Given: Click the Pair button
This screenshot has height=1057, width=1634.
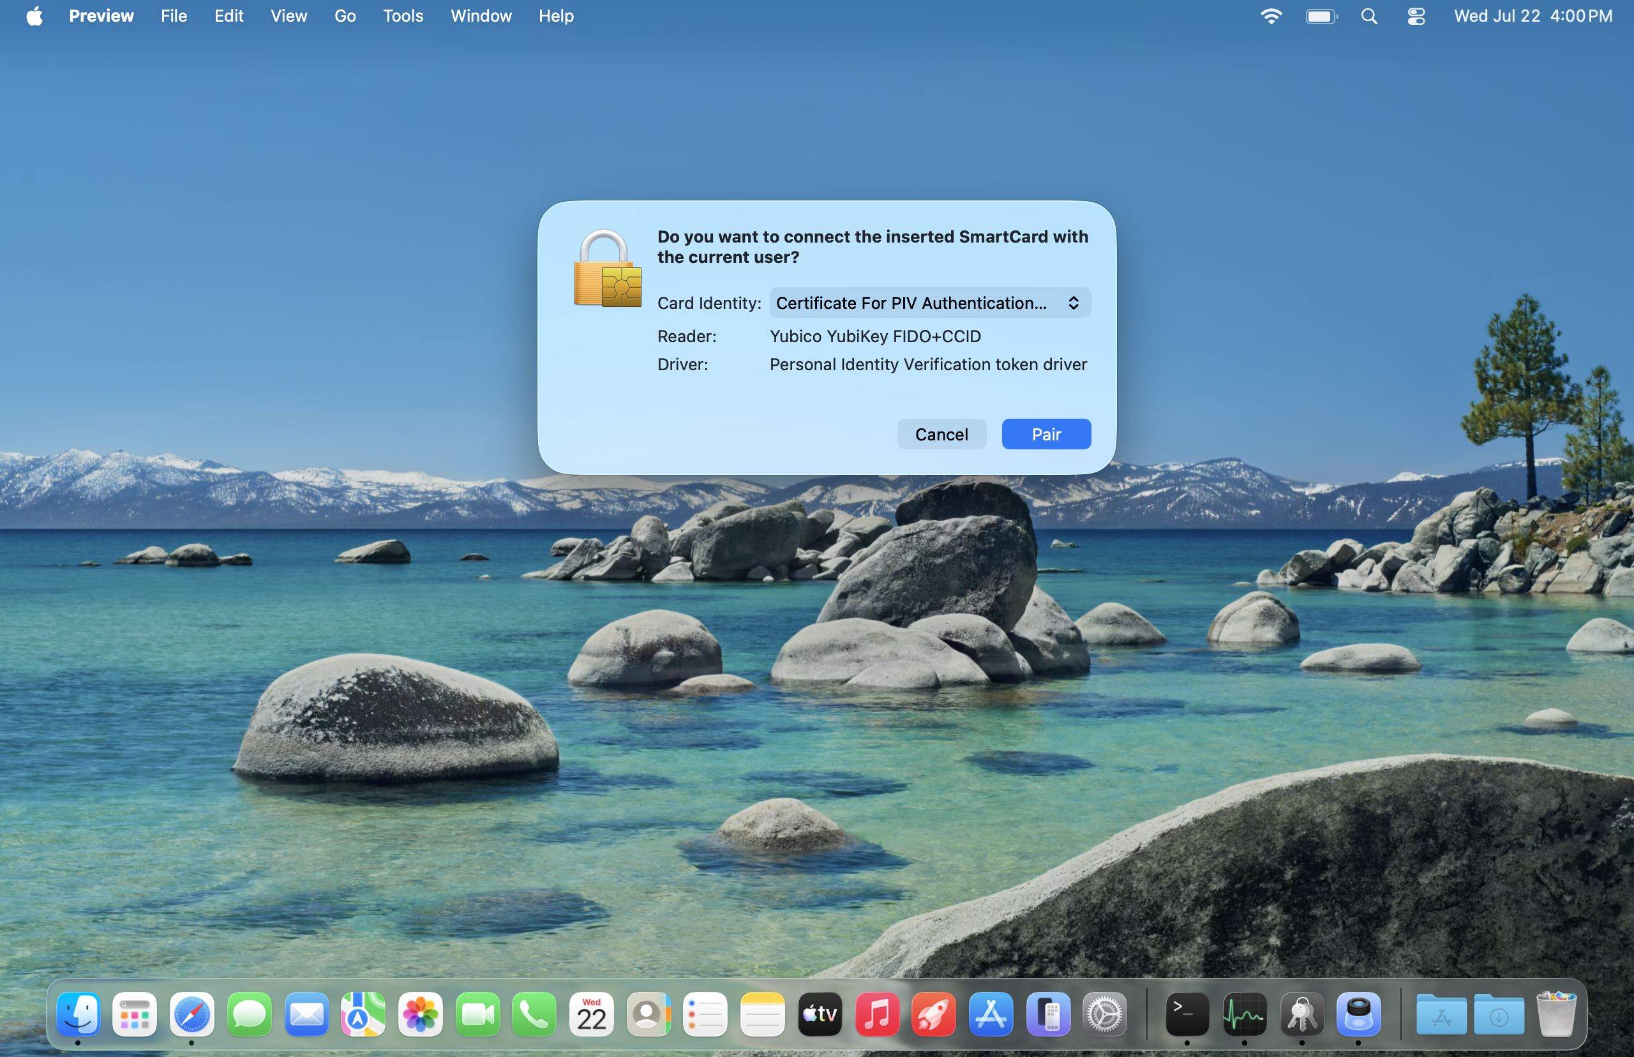Looking at the screenshot, I should click(x=1046, y=434).
